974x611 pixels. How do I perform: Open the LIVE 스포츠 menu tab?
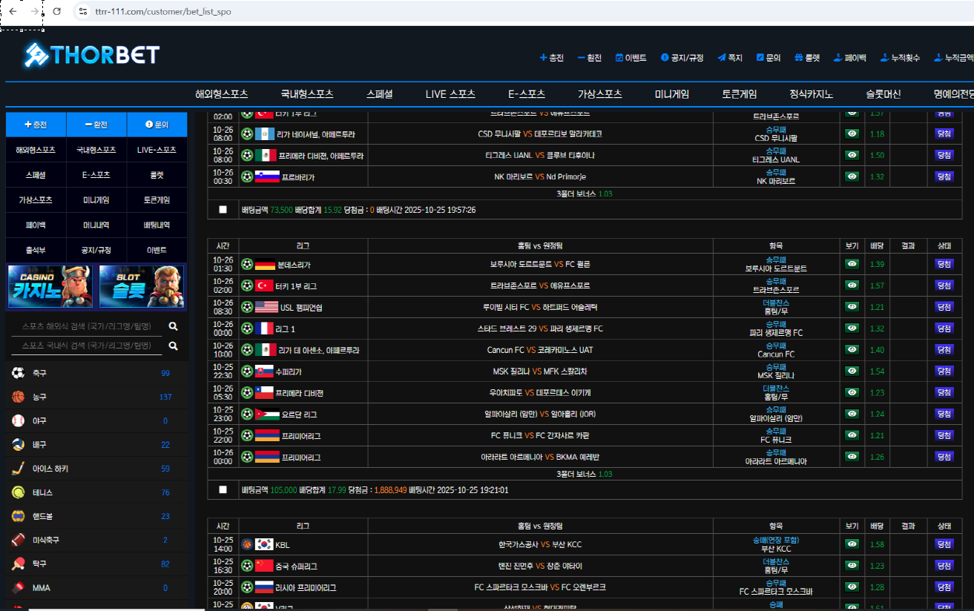[x=450, y=94]
